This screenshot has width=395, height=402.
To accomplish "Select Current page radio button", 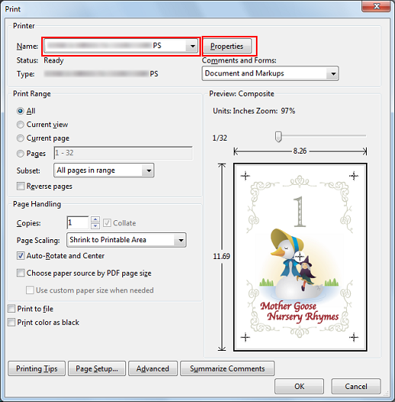I will (21, 138).
